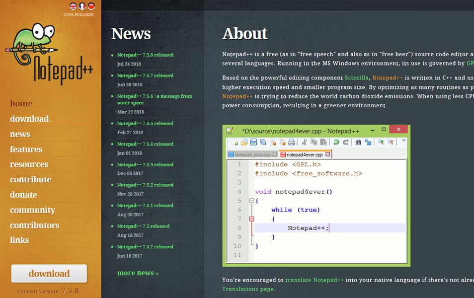This screenshot has width=474, height=298.
Task: Click the New file icon in the toolbar
Action: [x=235, y=142]
